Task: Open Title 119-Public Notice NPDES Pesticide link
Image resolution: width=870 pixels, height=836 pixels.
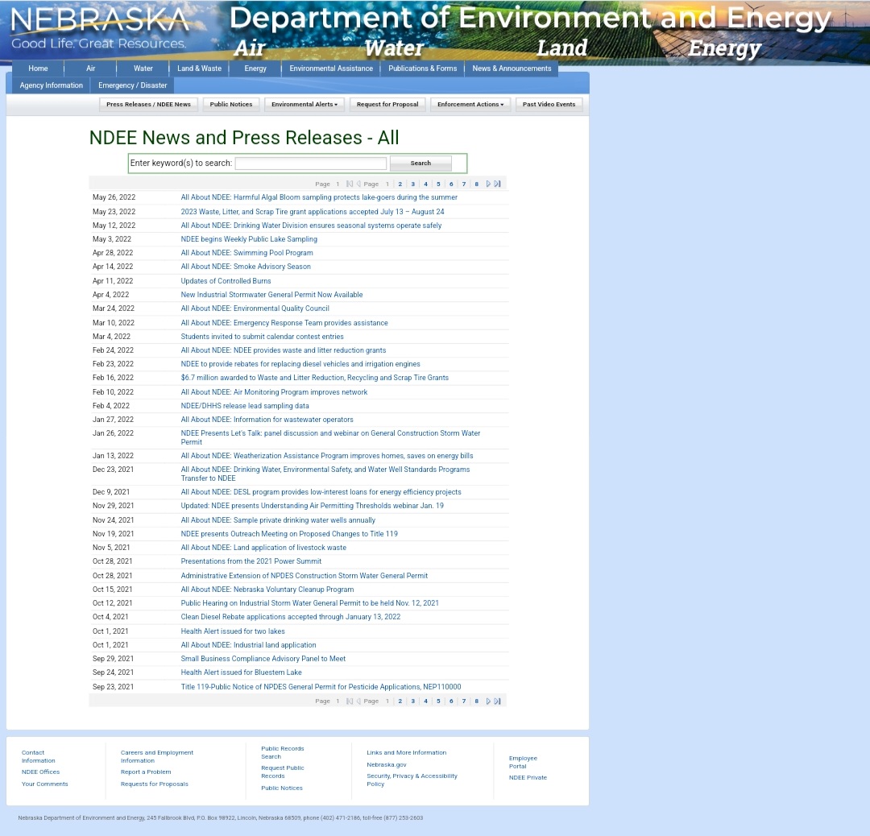Action: [321, 687]
